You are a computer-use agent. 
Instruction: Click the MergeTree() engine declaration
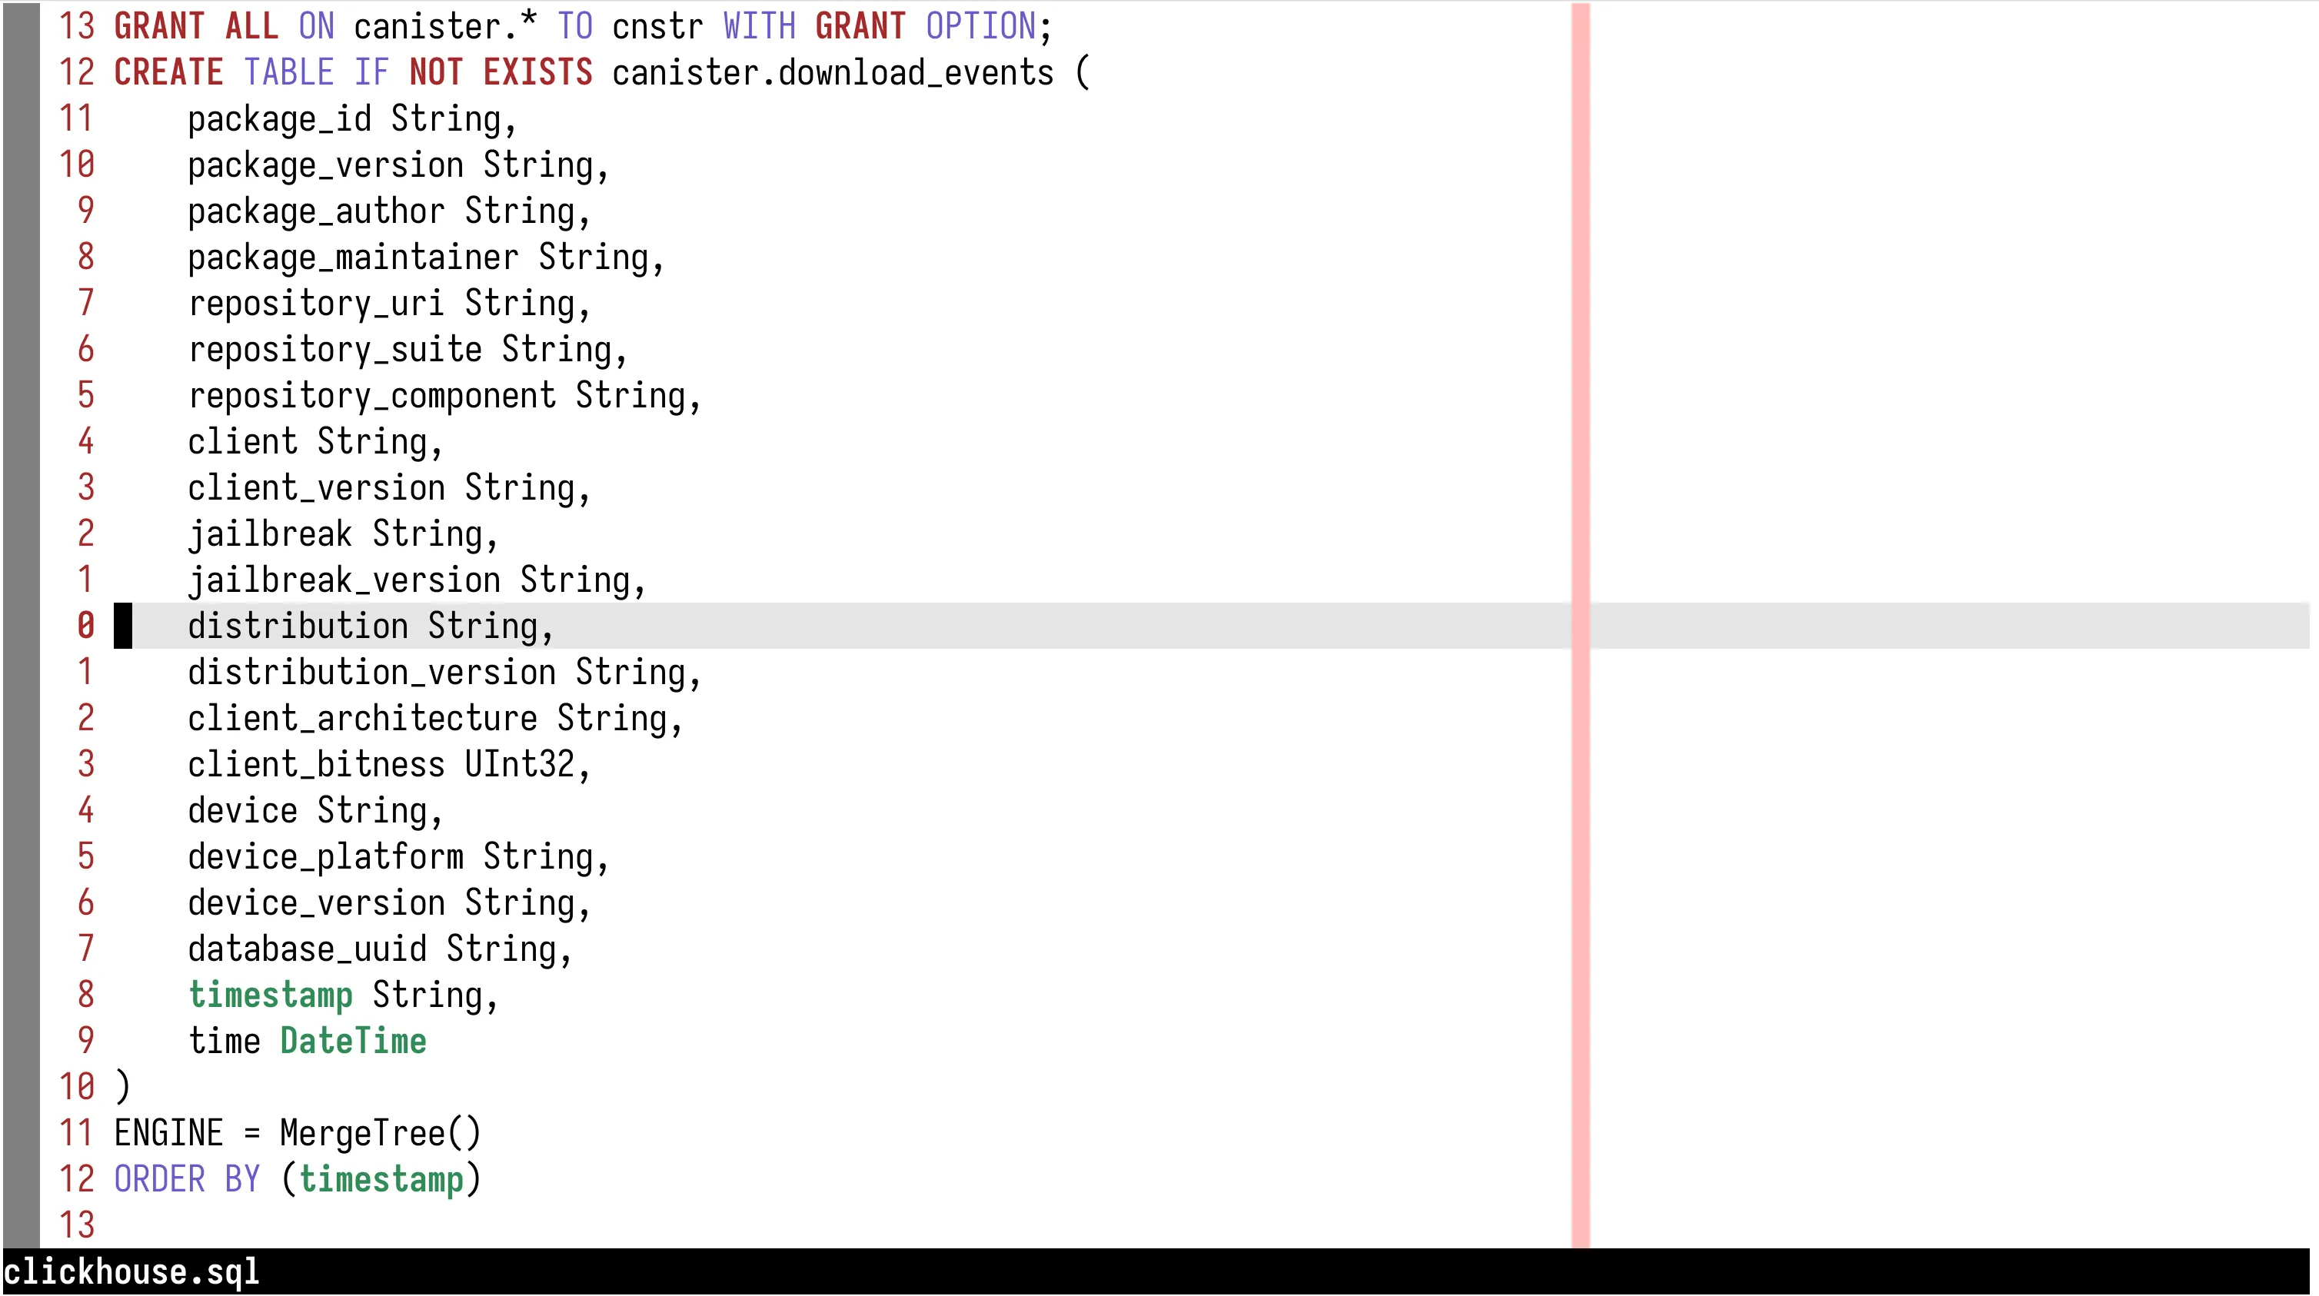tap(378, 1132)
